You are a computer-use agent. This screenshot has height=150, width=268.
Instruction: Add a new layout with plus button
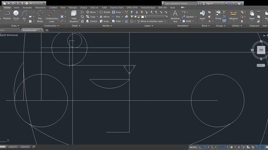coord(33,146)
